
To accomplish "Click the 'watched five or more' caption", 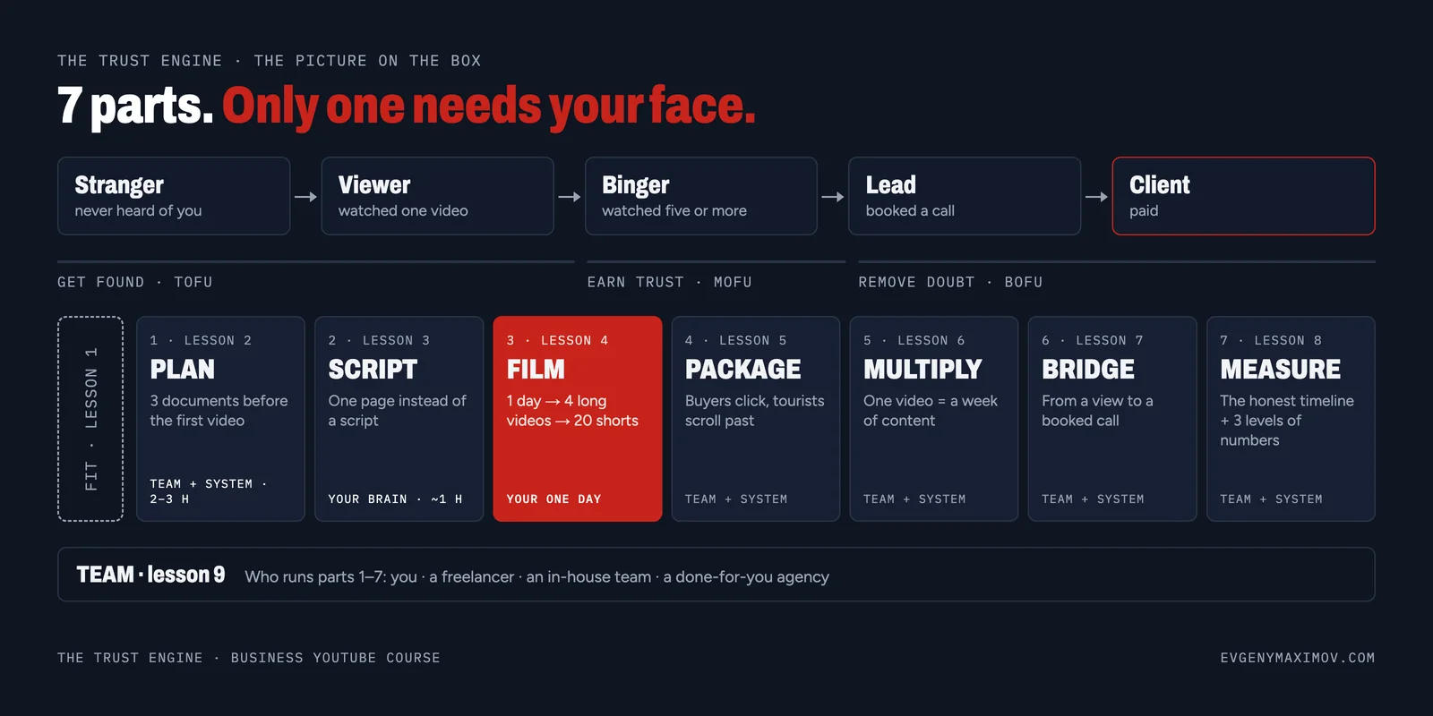I will point(674,211).
